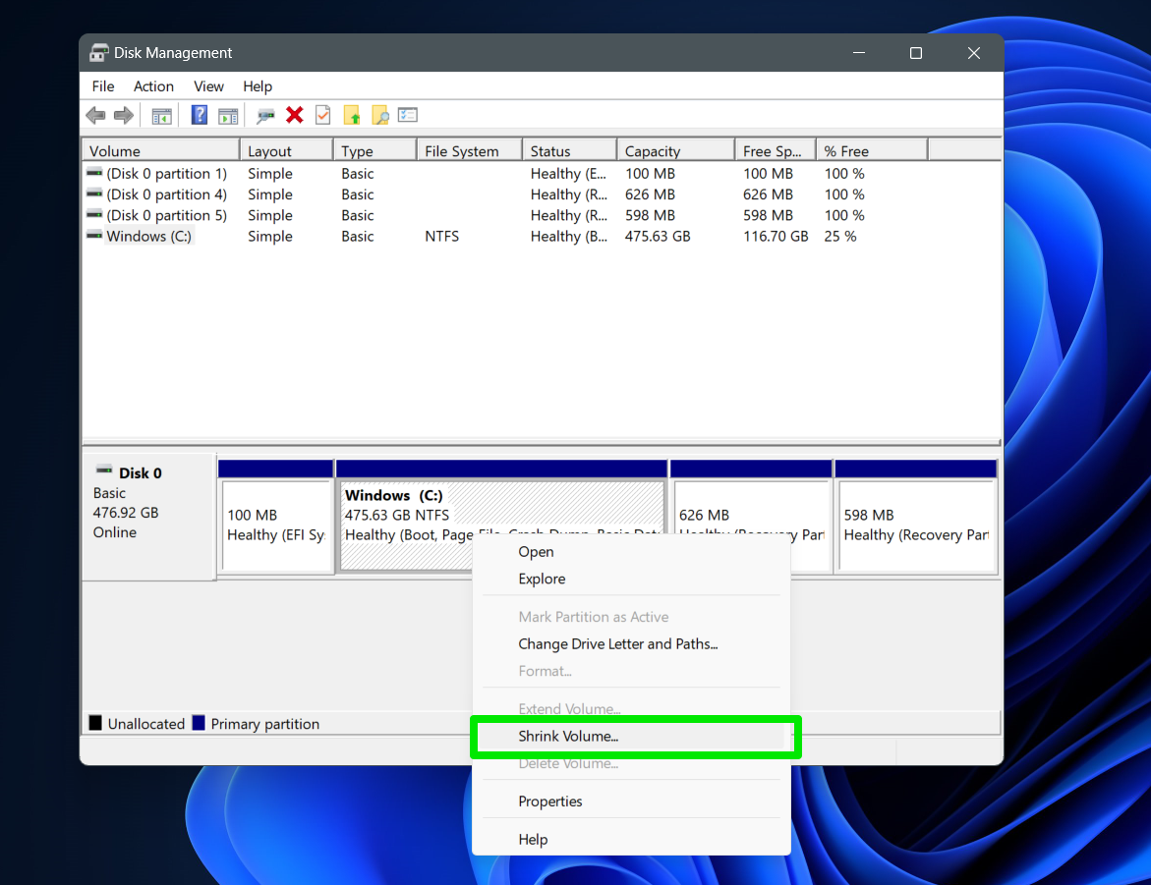The width and height of the screenshot is (1151, 885).
Task: Click the black Unallocated legend swatch
Action: click(x=95, y=723)
